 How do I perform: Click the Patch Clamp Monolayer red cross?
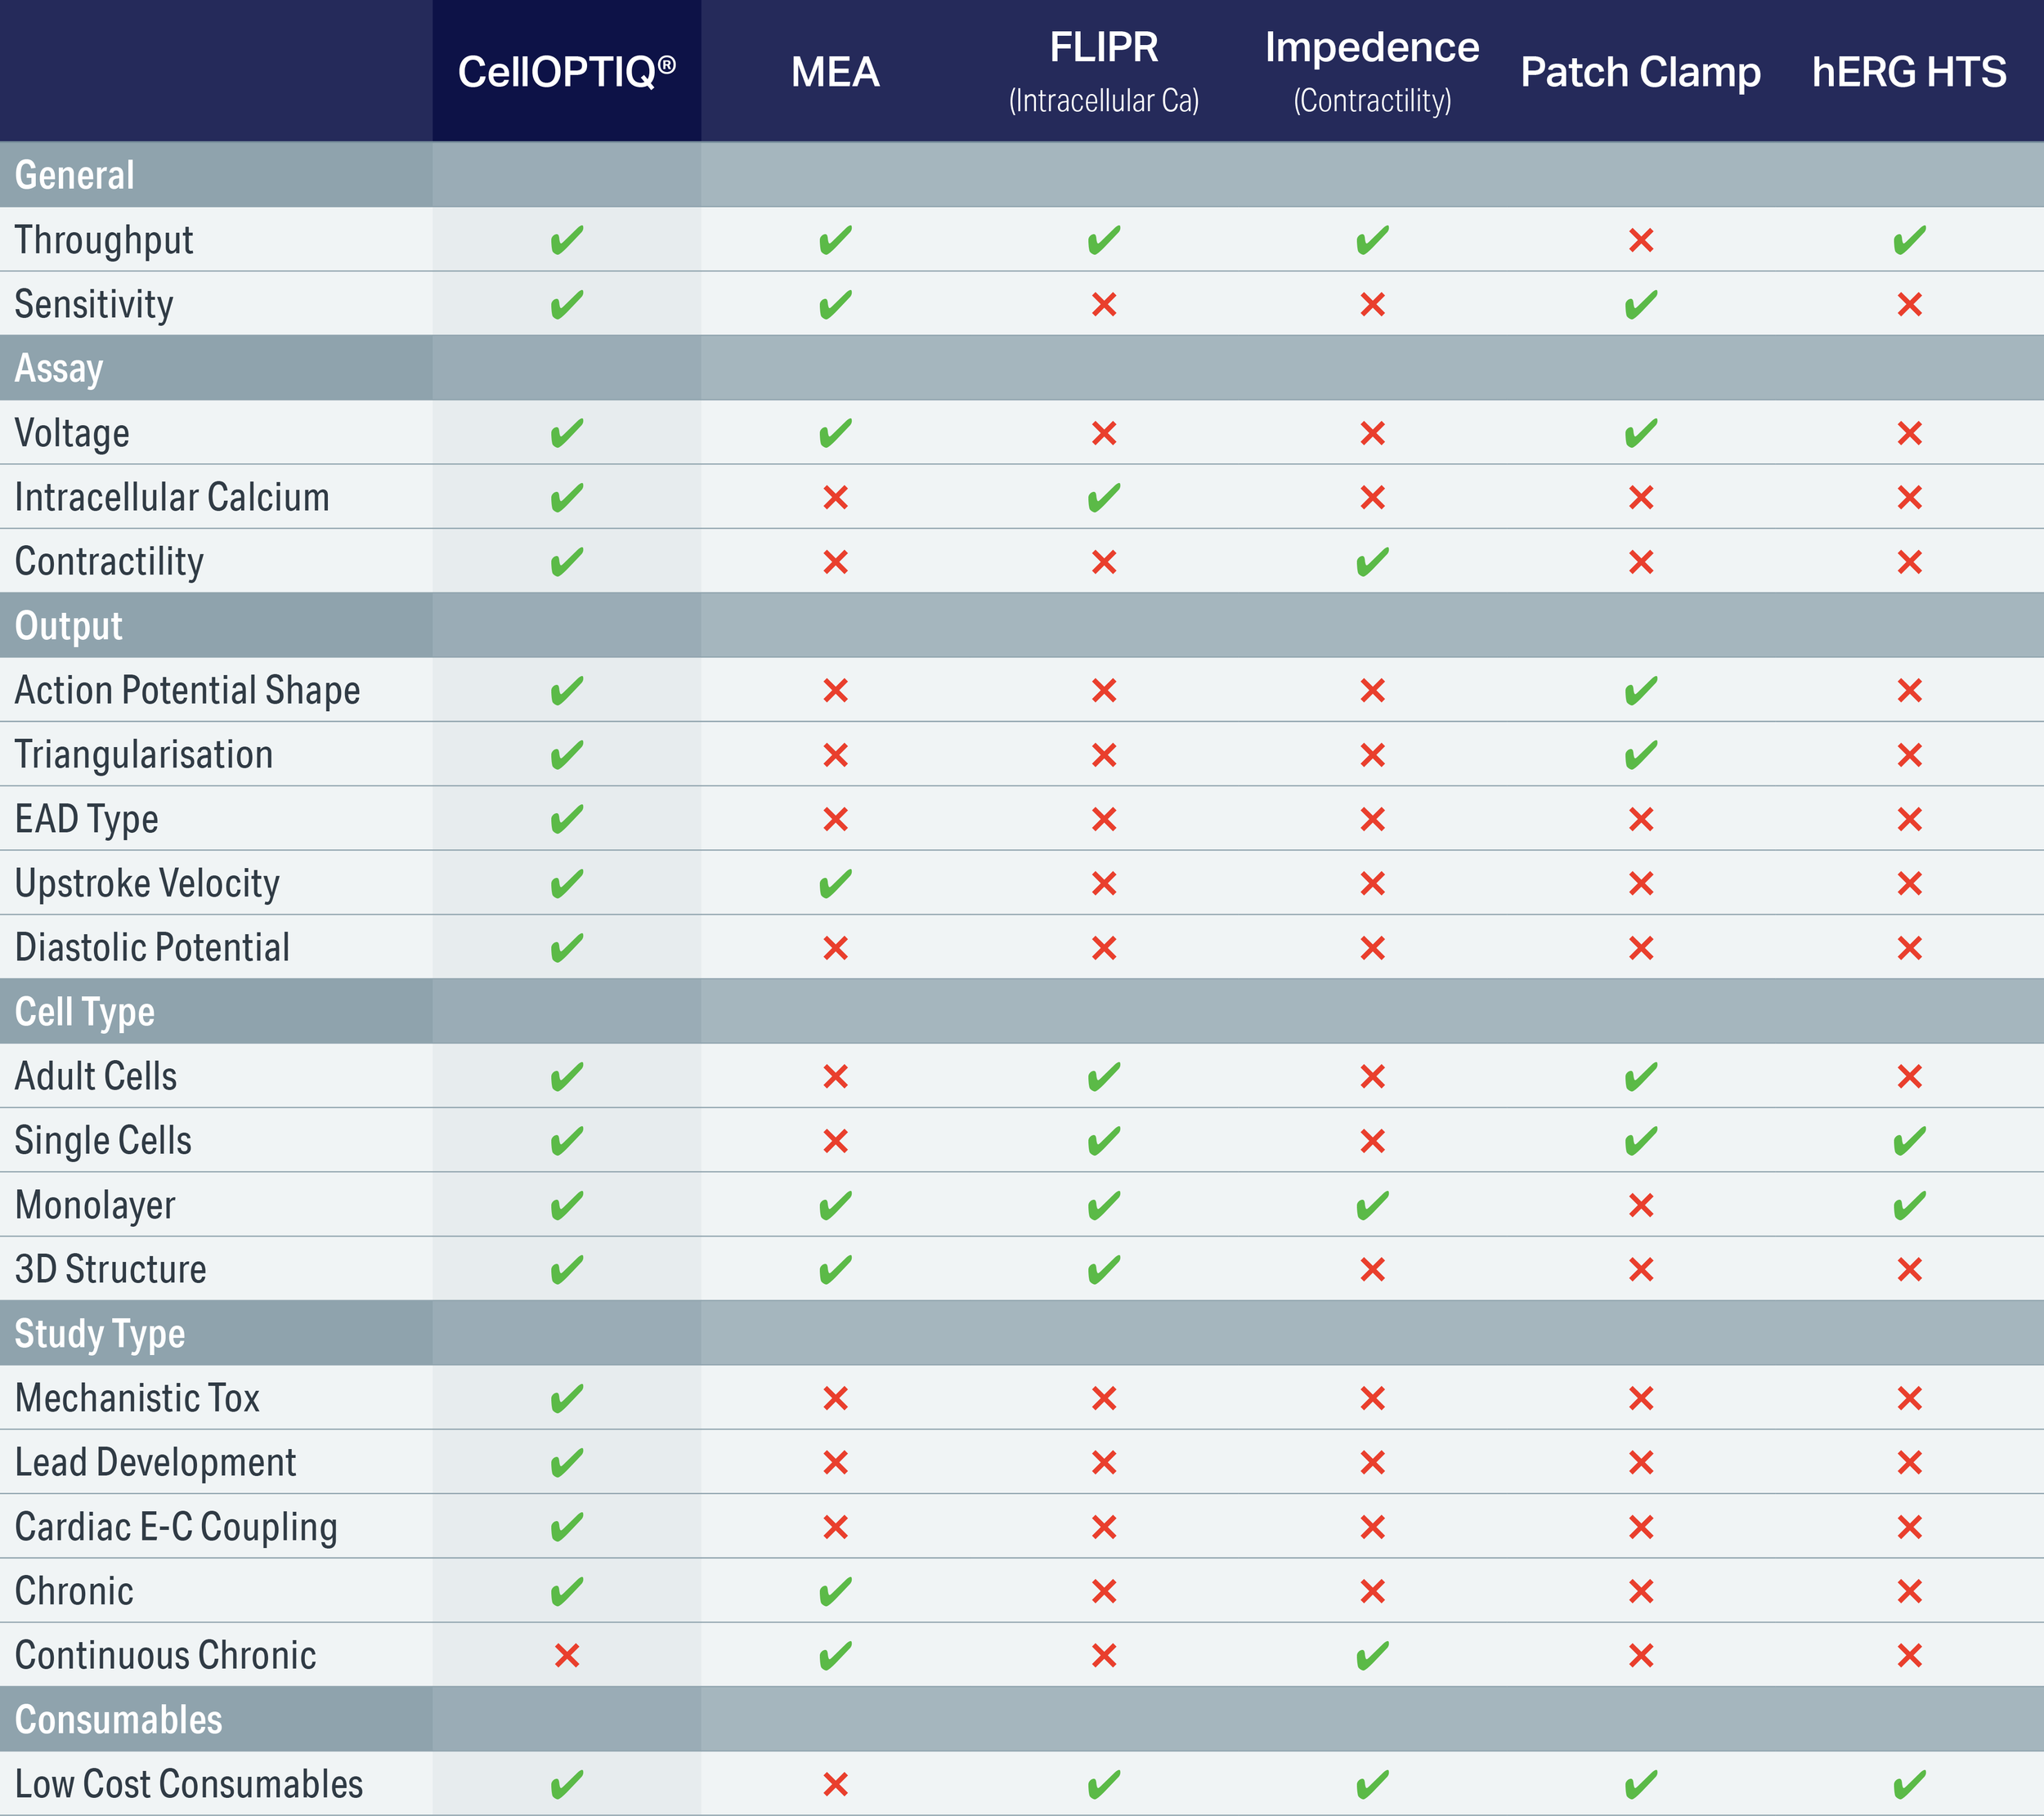[x=1641, y=1205]
